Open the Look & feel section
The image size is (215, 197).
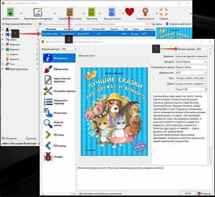(59, 69)
